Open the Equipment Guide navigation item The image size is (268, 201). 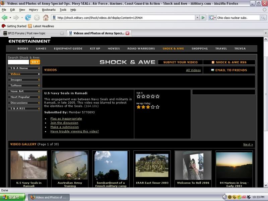tap(68, 49)
